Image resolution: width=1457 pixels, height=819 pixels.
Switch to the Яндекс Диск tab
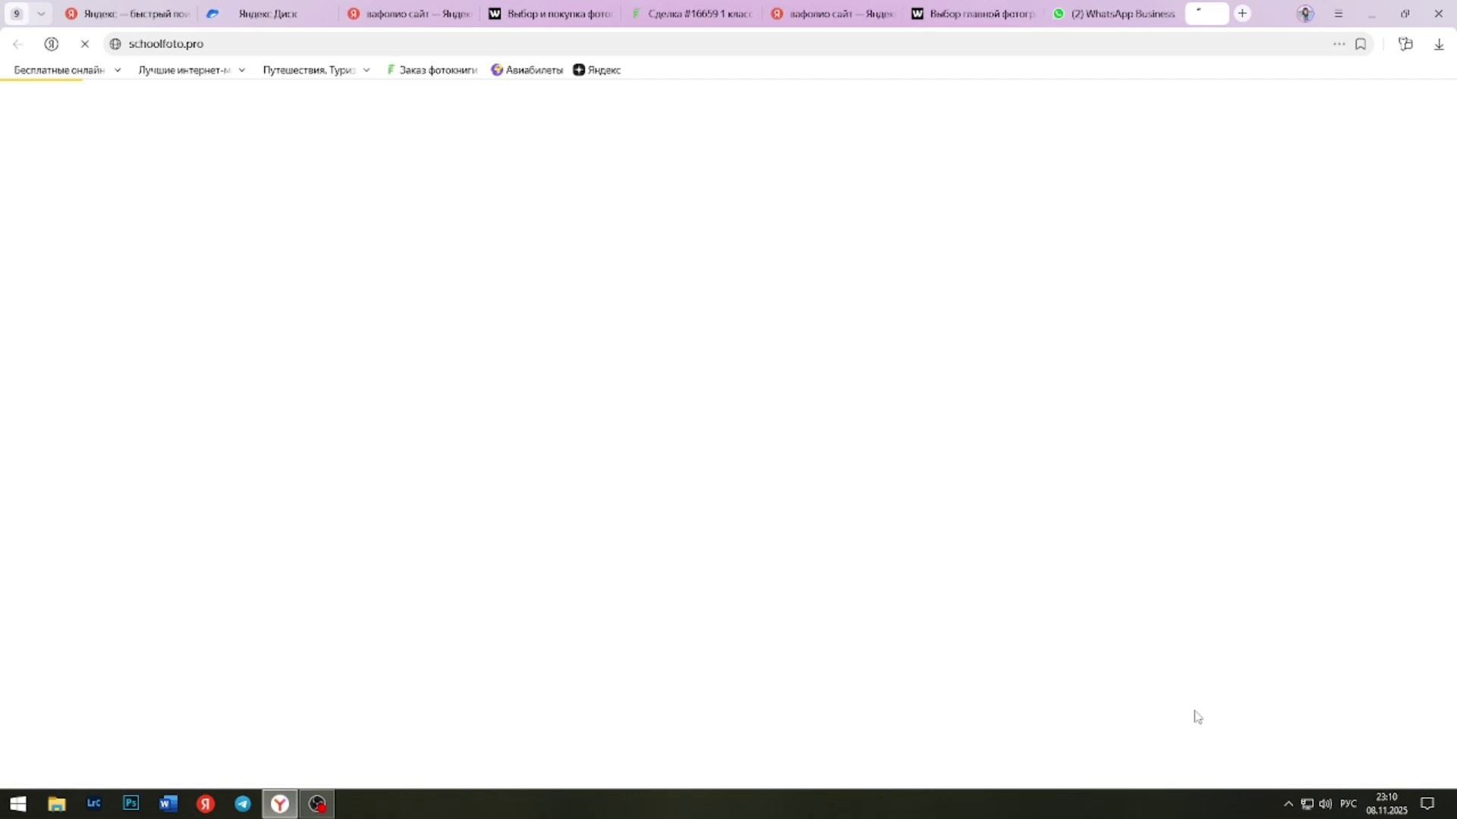[267, 14]
